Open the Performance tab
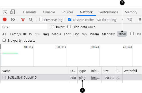The image size is (142, 93). (109, 12)
